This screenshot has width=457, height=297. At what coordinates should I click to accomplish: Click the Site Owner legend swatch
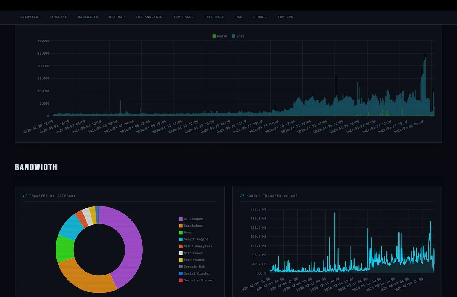pos(181,253)
